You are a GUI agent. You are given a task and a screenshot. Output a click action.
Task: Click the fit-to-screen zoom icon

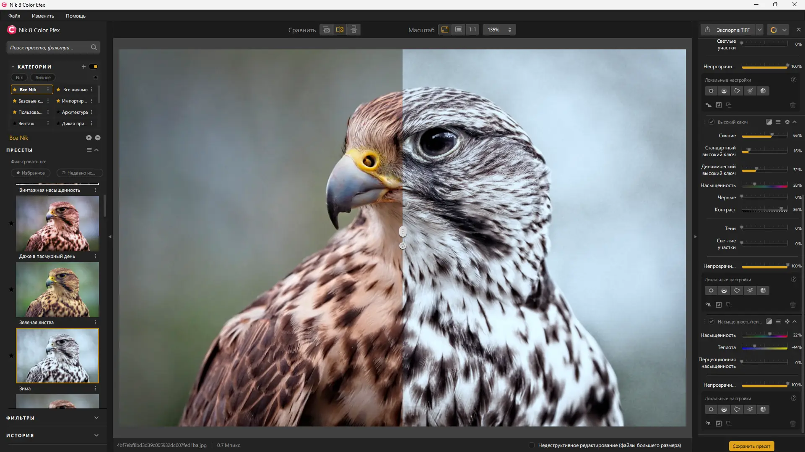[445, 30]
